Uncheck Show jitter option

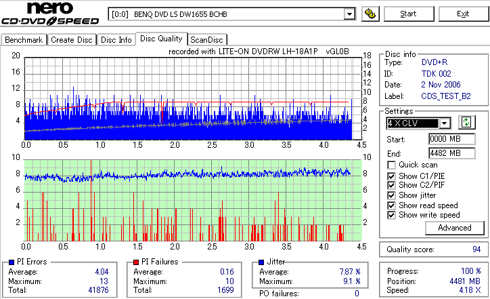[391, 195]
